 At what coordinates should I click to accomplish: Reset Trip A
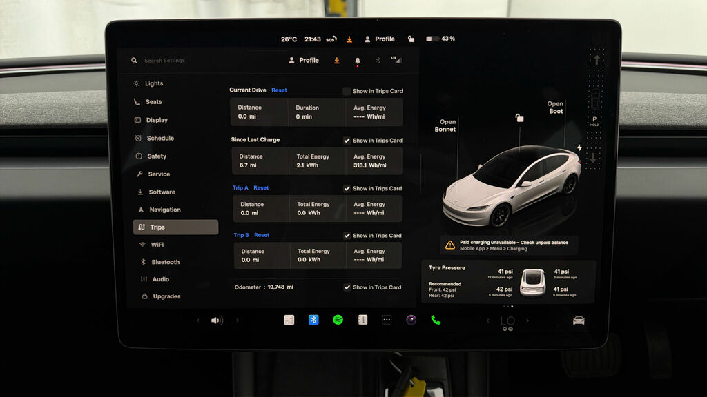click(261, 187)
